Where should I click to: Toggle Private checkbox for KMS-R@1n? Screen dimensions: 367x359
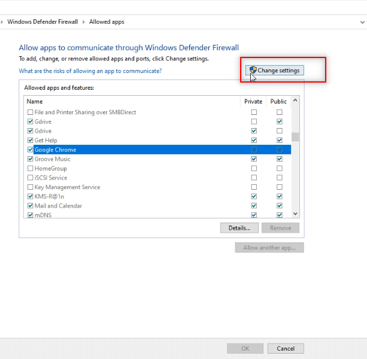pyautogui.click(x=254, y=196)
